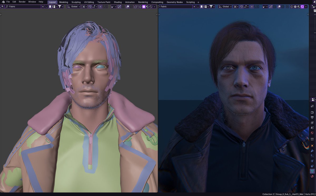The image size is (316, 196).
Task: Open the Material properties tab icon
Action: 312,176
